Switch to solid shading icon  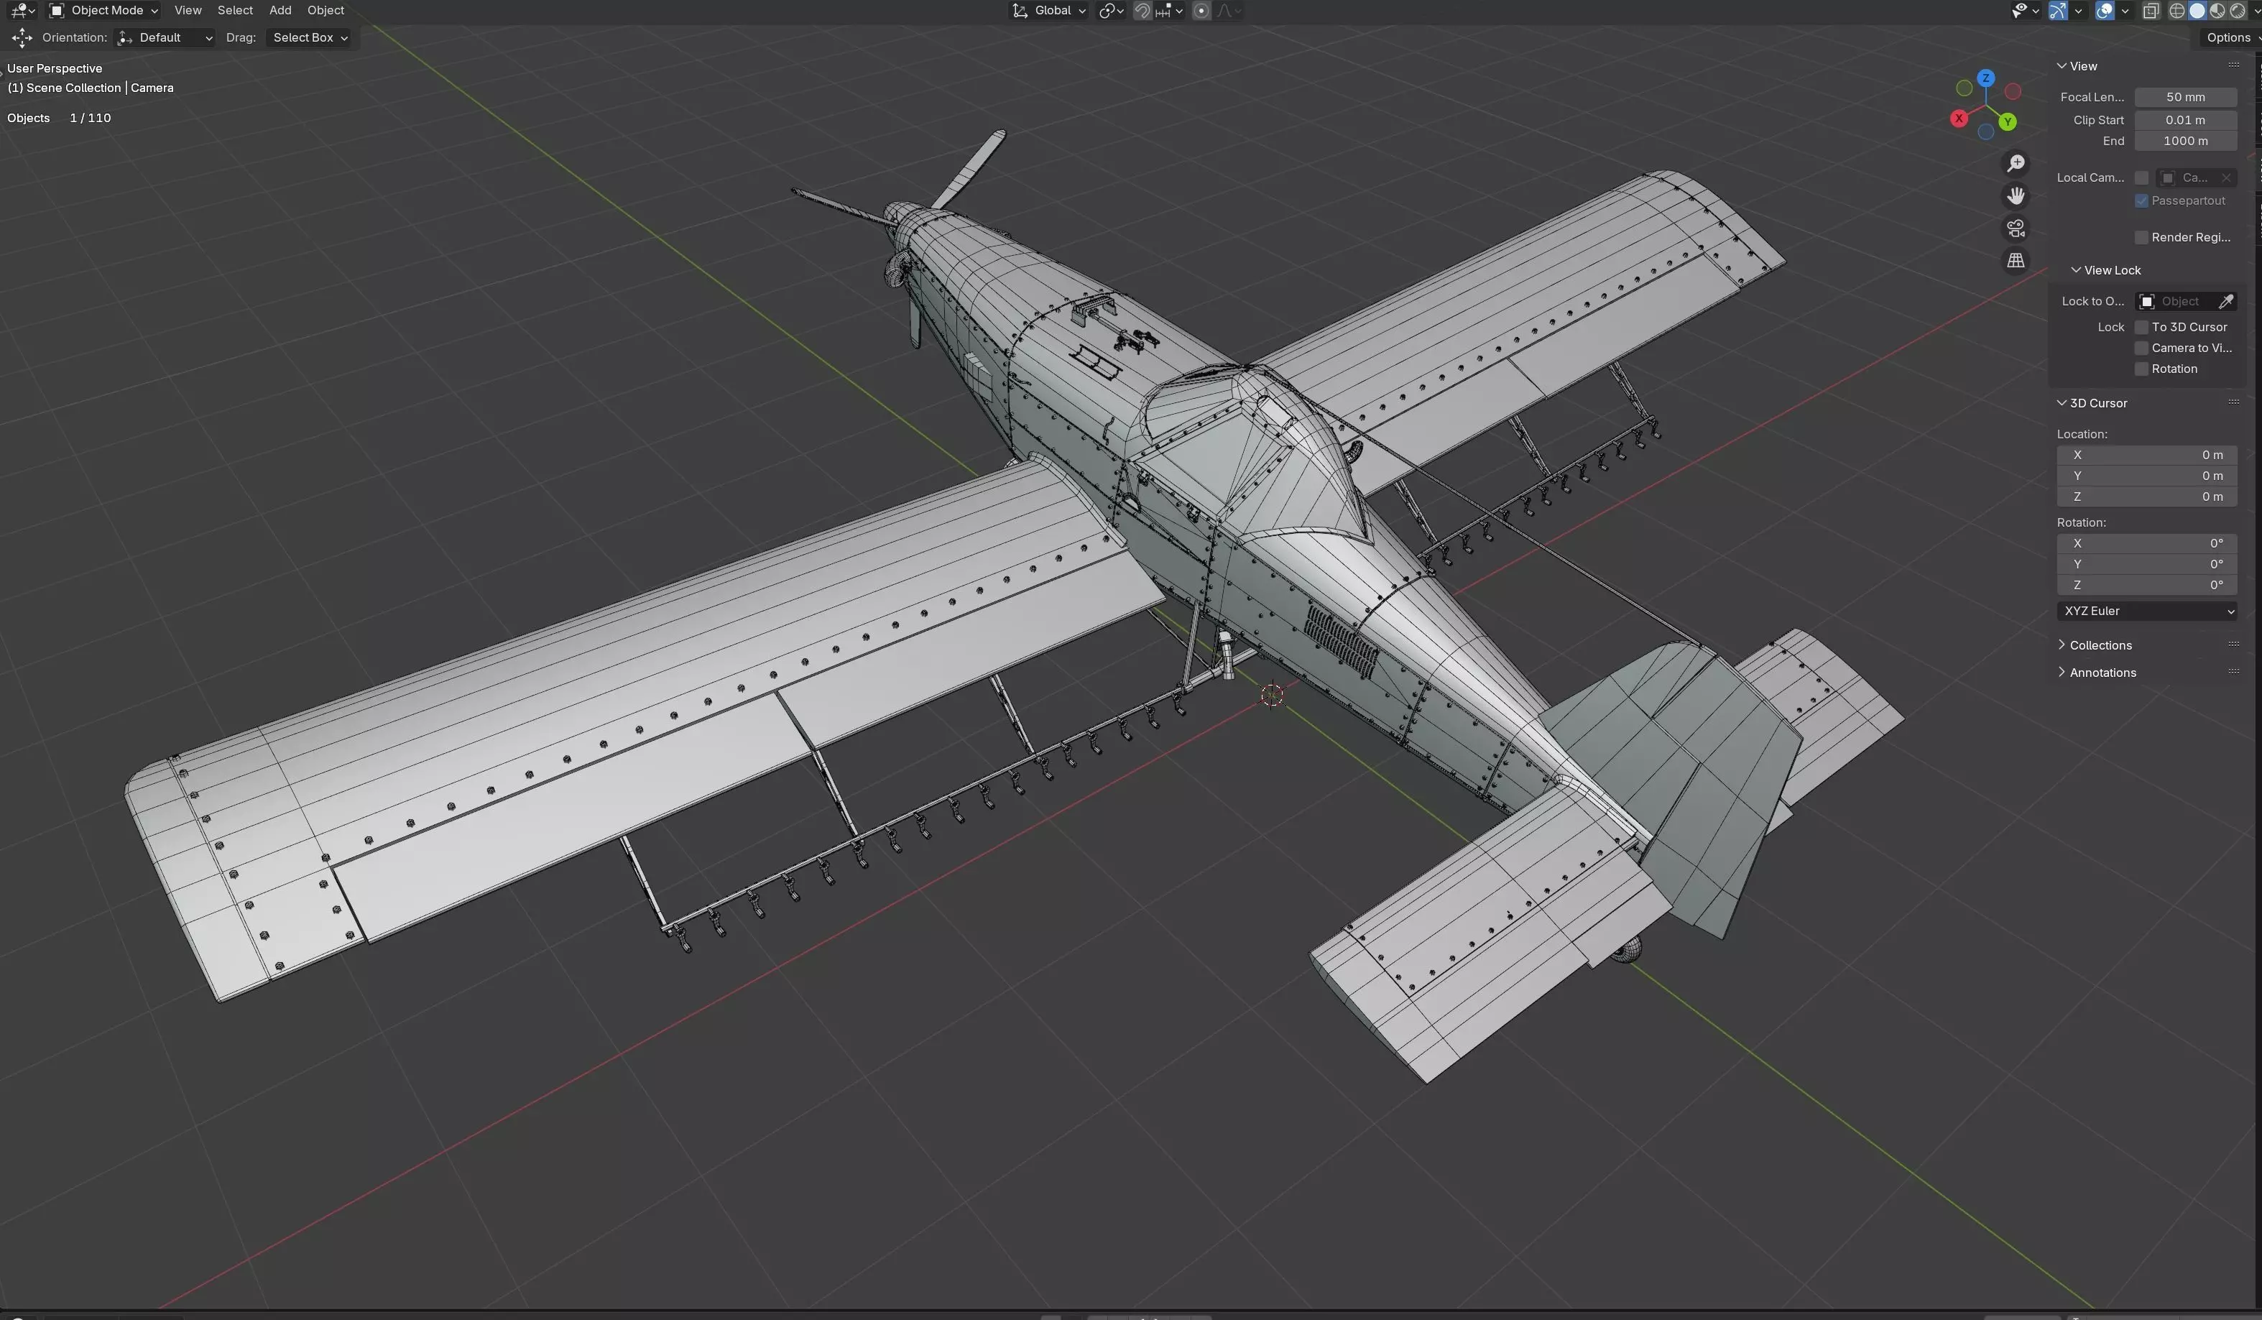click(2197, 11)
